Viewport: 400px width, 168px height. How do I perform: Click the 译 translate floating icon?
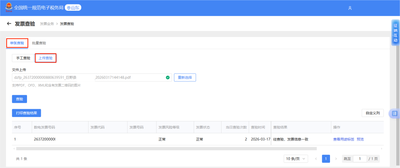pos(394,114)
